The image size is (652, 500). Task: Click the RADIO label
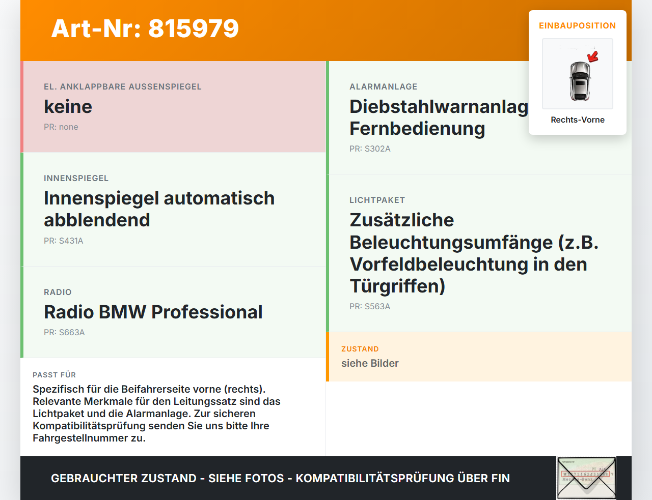coord(58,292)
